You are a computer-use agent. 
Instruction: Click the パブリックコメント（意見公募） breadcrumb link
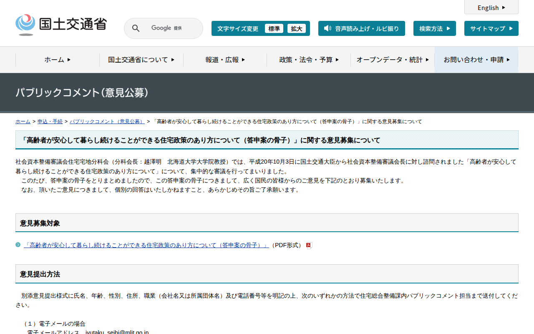coord(107,121)
